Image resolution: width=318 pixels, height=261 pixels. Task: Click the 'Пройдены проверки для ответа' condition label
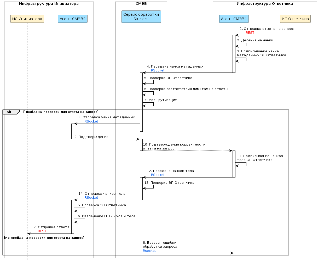point(61,112)
